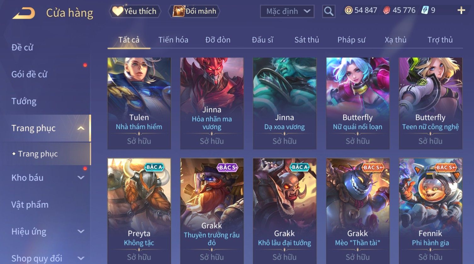Click the plus icon to add currency
The height and width of the screenshot is (264, 474).
tap(461, 11)
